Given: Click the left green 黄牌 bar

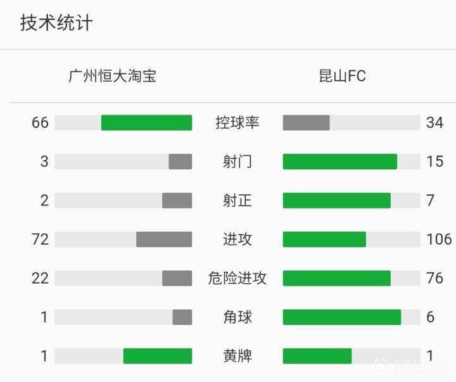Looking at the screenshot, I should [157, 356].
